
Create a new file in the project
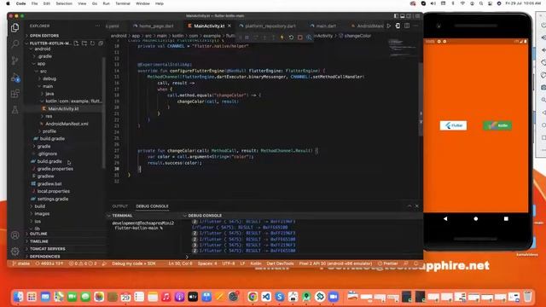(76, 43)
